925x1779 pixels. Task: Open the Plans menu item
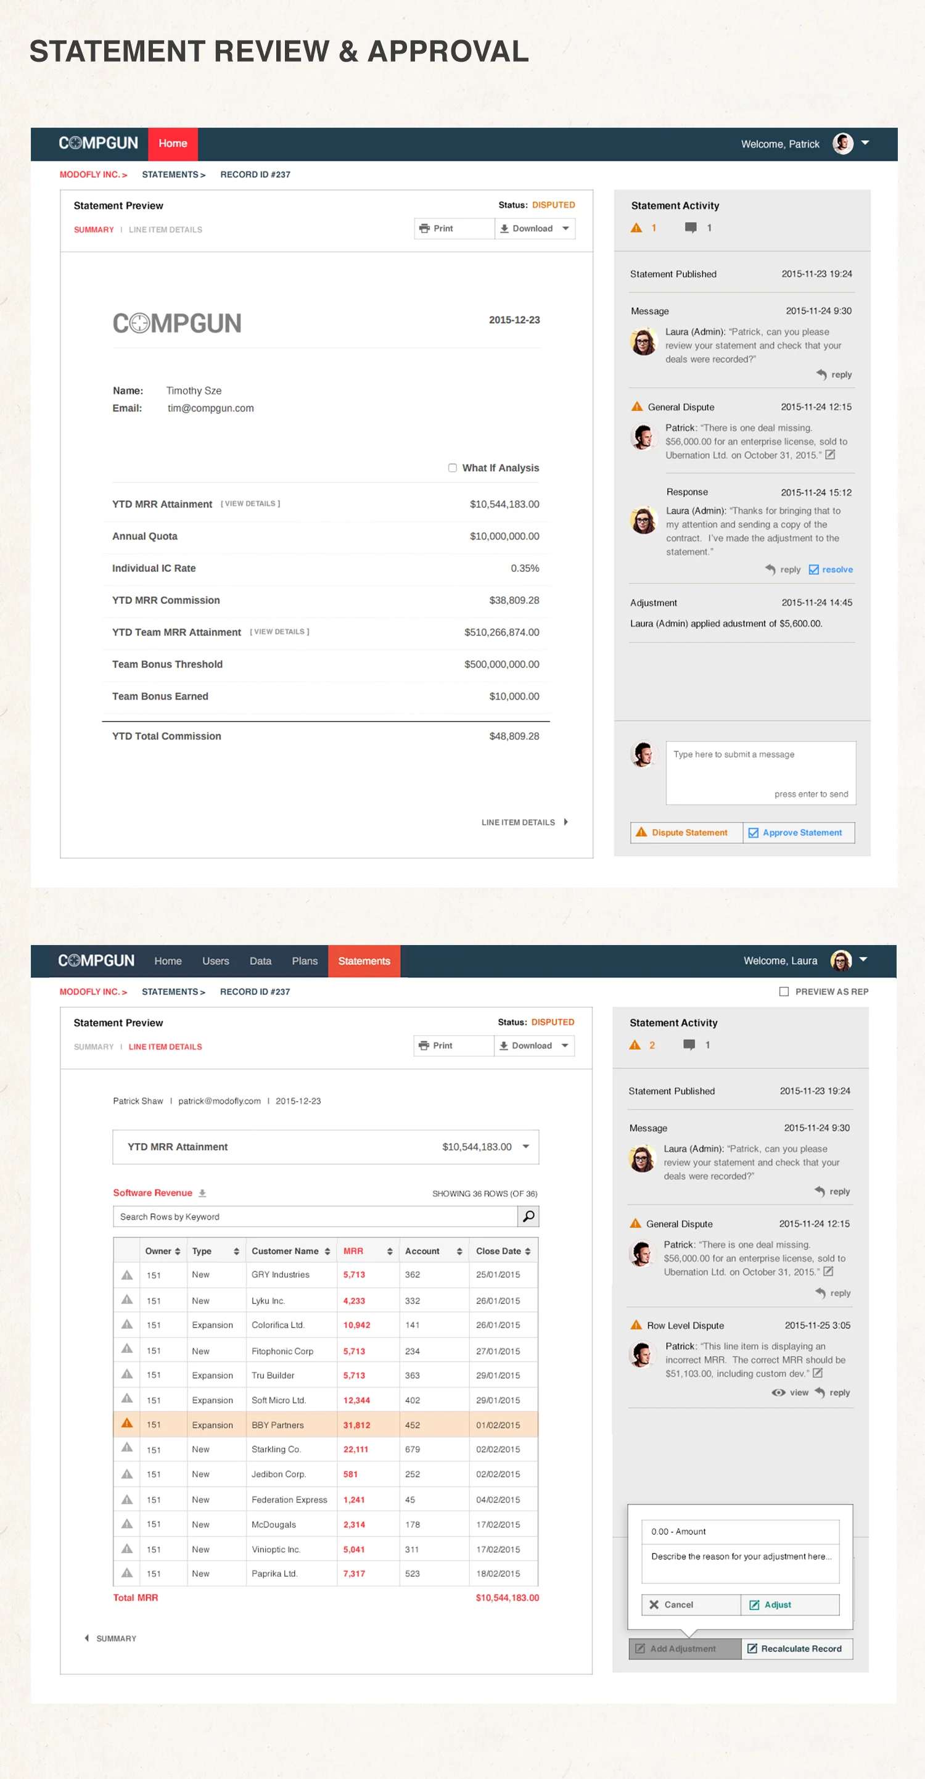305,960
